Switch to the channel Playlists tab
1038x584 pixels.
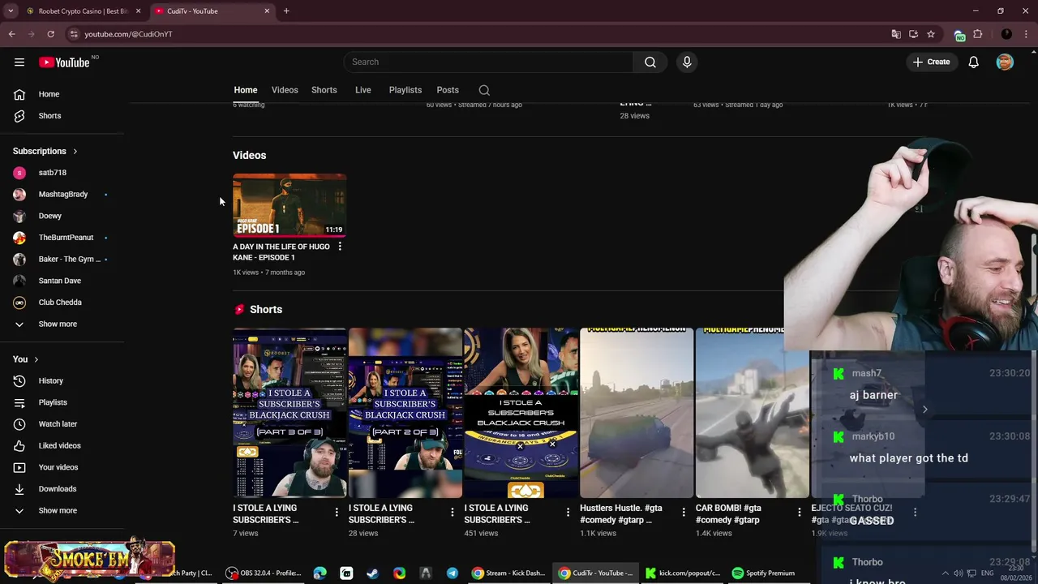point(405,90)
